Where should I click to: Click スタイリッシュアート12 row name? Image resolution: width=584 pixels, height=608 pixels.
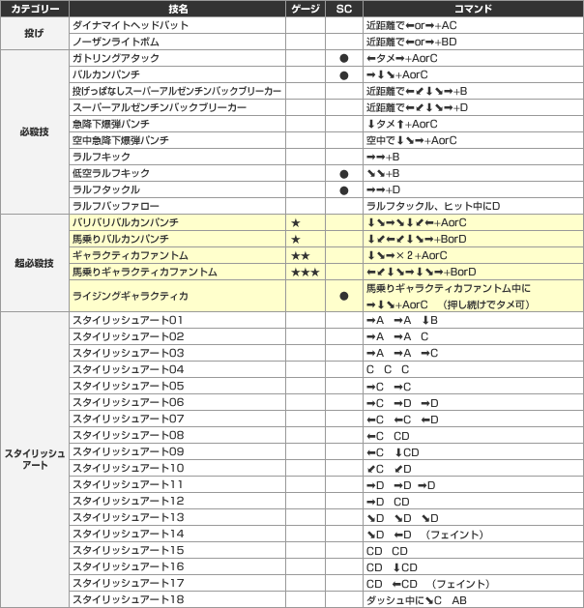tap(128, 501)
